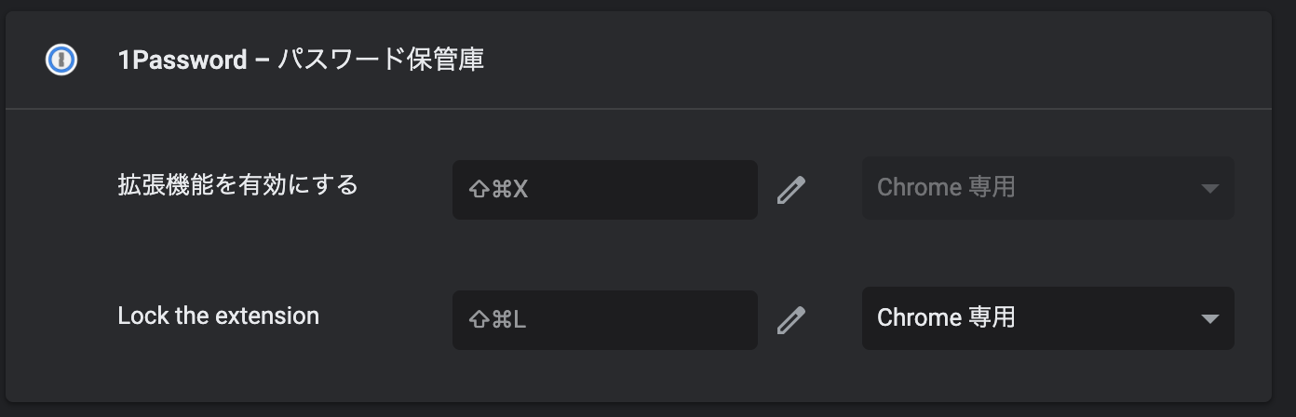This screenshot has width=1296, height=417.
Task: Click the pencil icon beside the ⇧⌘X shortcut
Action: 790,190
